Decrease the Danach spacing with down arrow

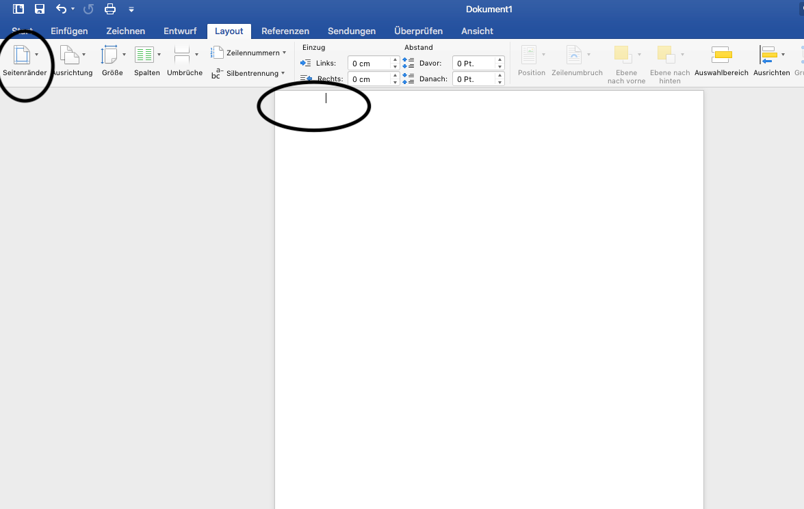pyautogui.click(x=500, y=83)
